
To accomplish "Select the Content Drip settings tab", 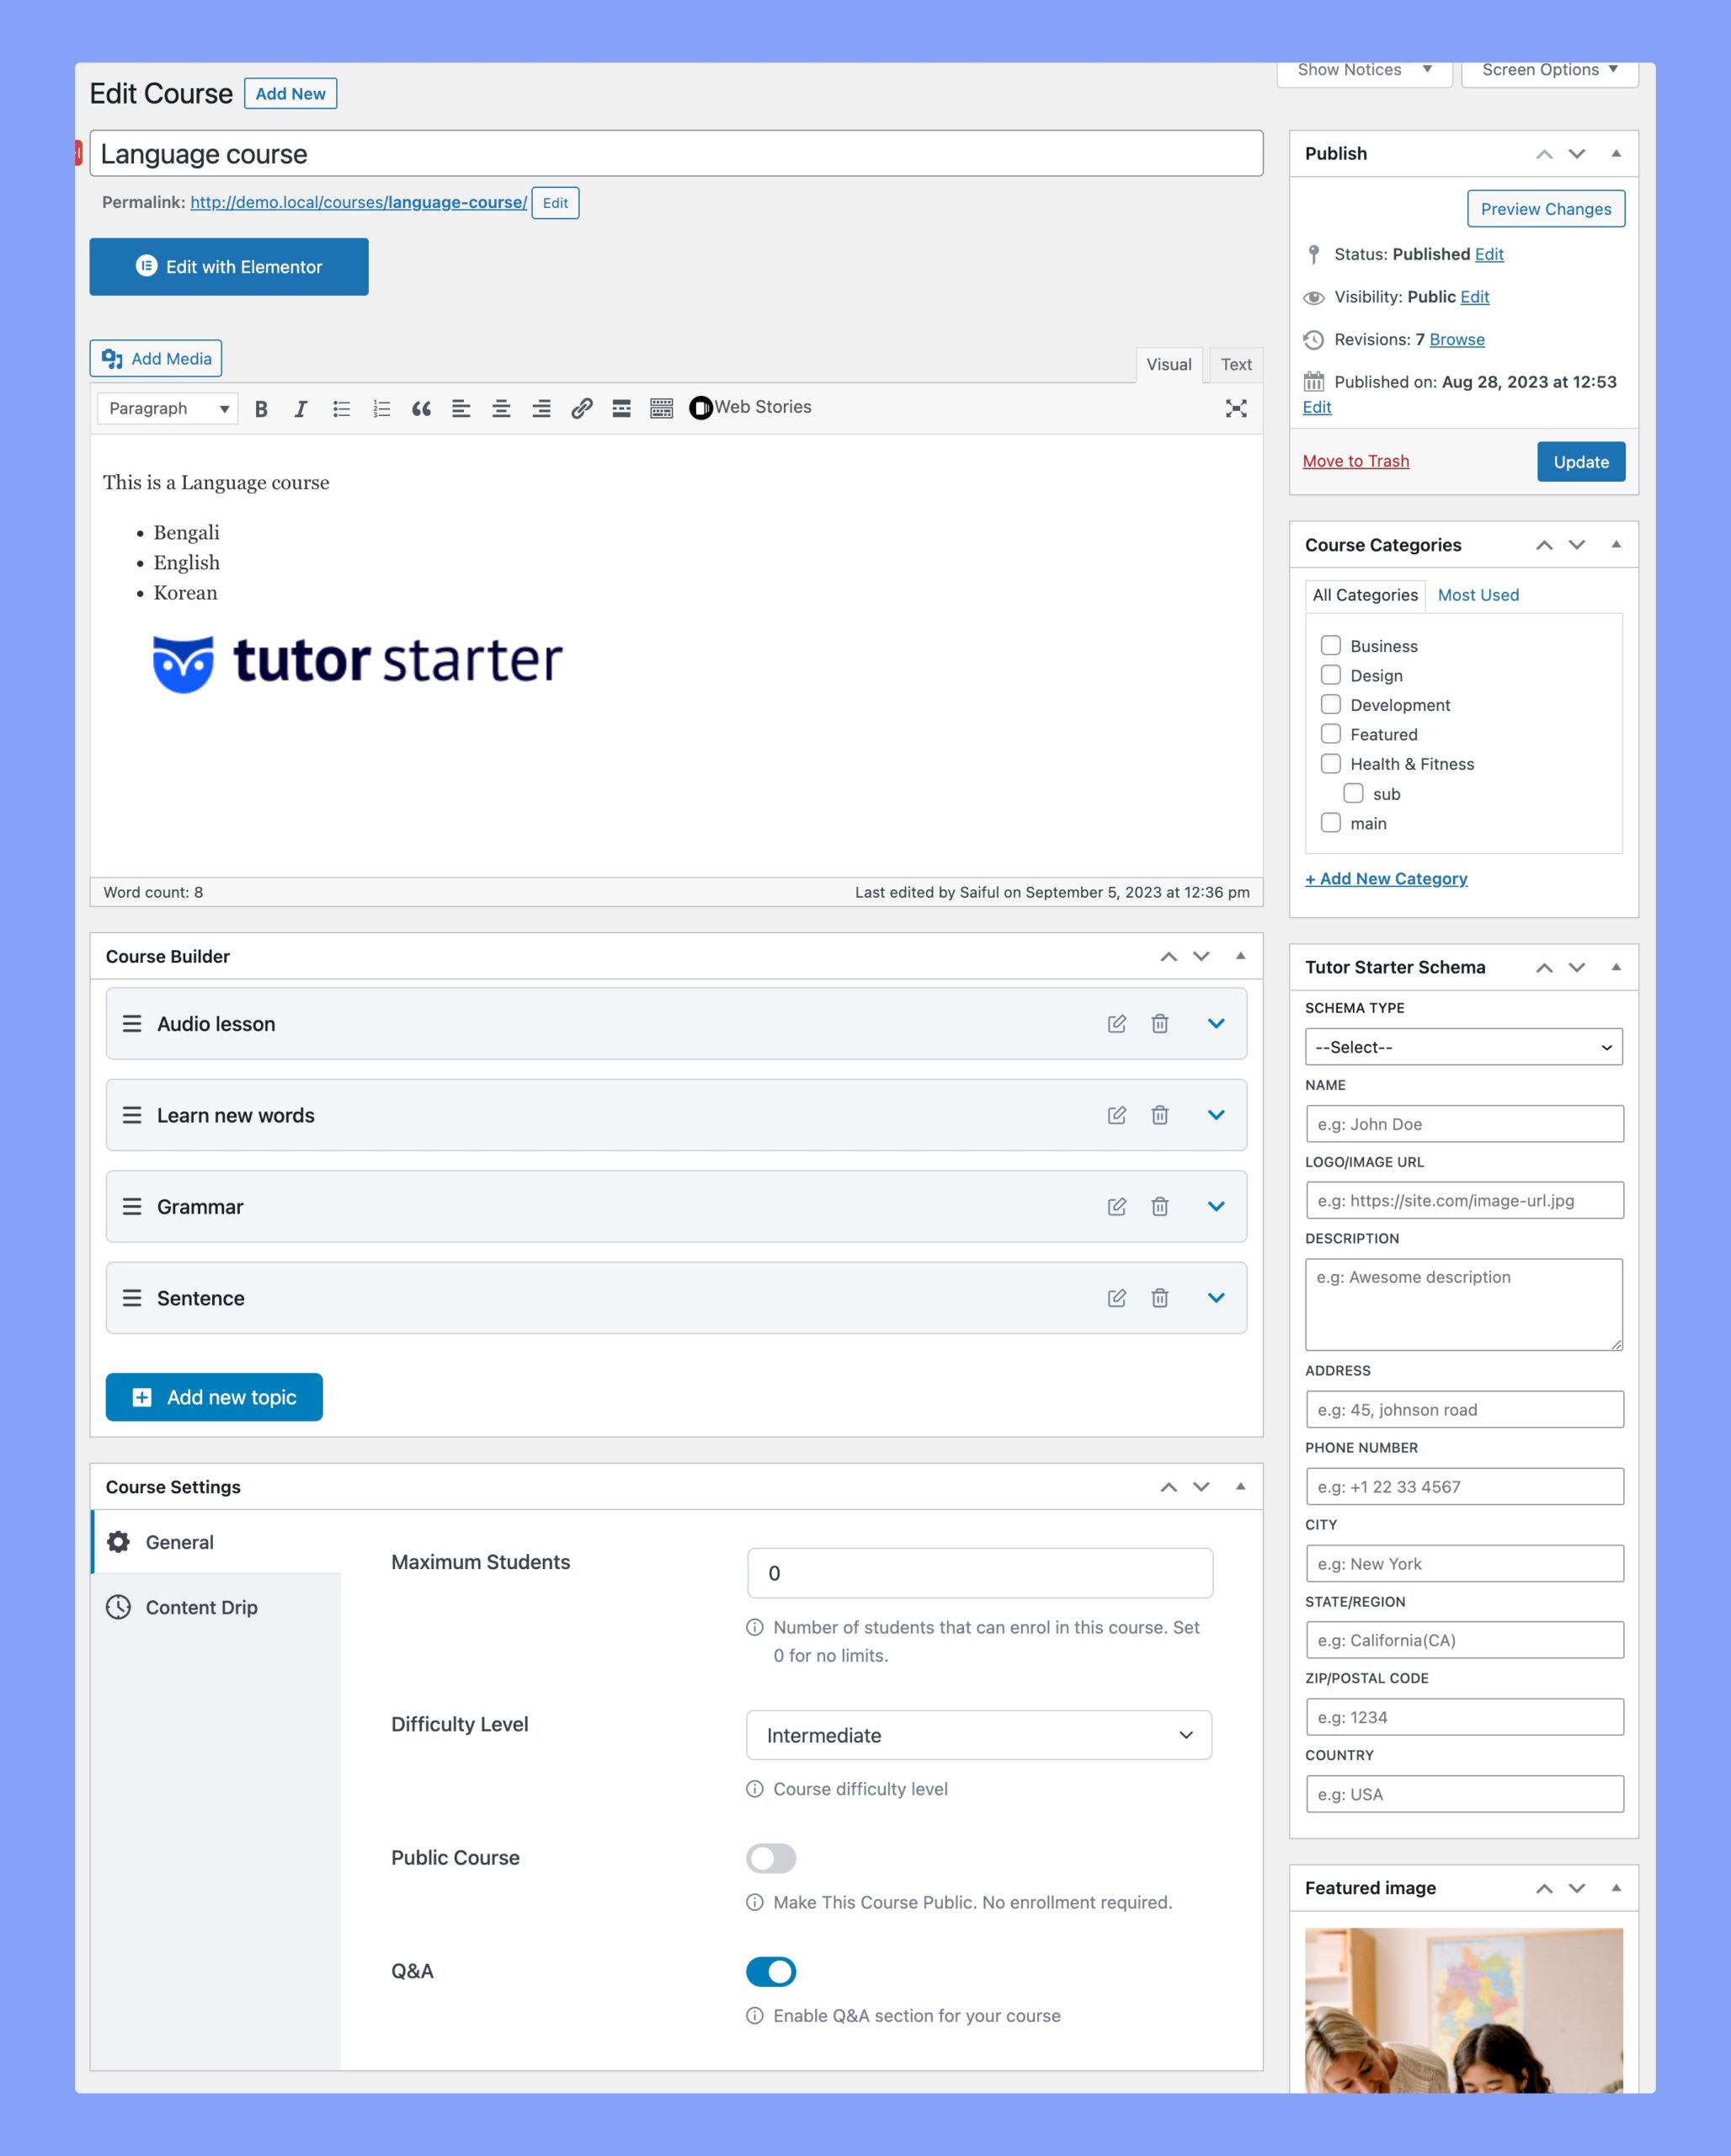I will [x=200, y=1606].
